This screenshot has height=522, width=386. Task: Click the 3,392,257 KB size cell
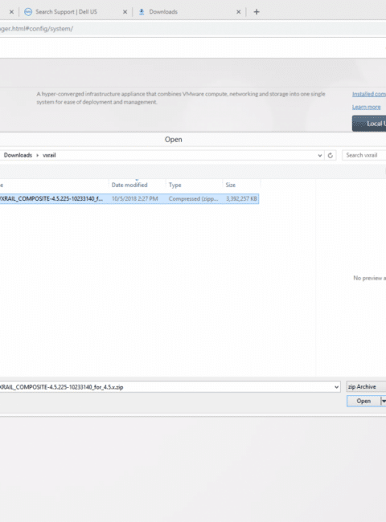tap(241, 198)
